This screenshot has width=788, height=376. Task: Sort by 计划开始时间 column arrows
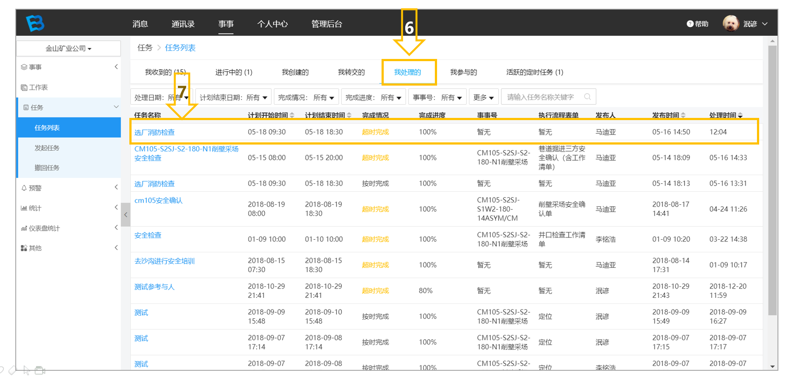(x=292, y=115)
